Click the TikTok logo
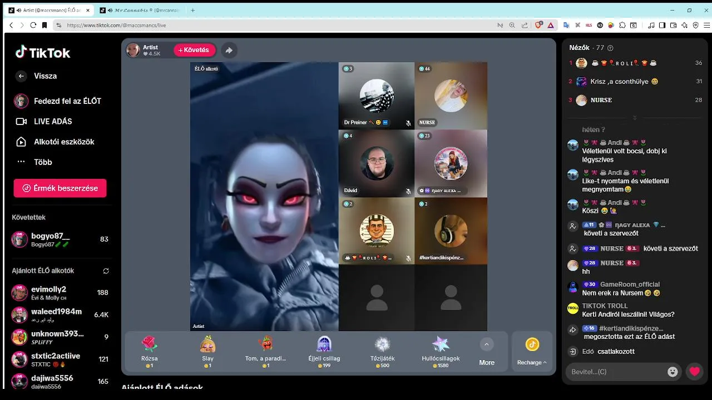Viewport: 712px width, 400px height. click(x=43, y=53)
